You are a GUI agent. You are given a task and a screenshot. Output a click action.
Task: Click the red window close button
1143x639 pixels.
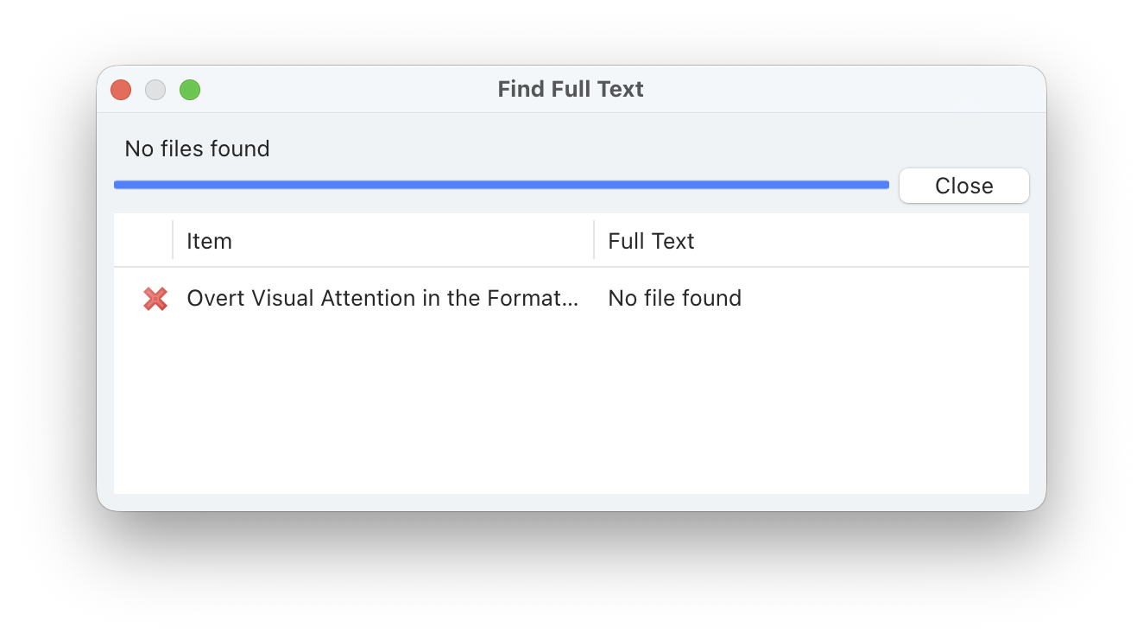click(121, 90)
